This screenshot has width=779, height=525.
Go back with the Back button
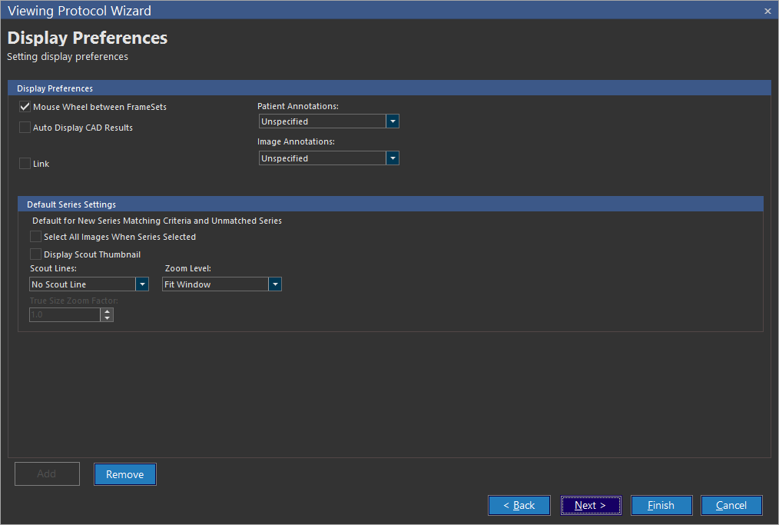(x=519, y=505)
